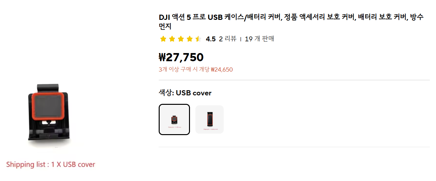436x181 pixels.
Task: Click the Shipping list caption under photo
Action: point(51,164)
